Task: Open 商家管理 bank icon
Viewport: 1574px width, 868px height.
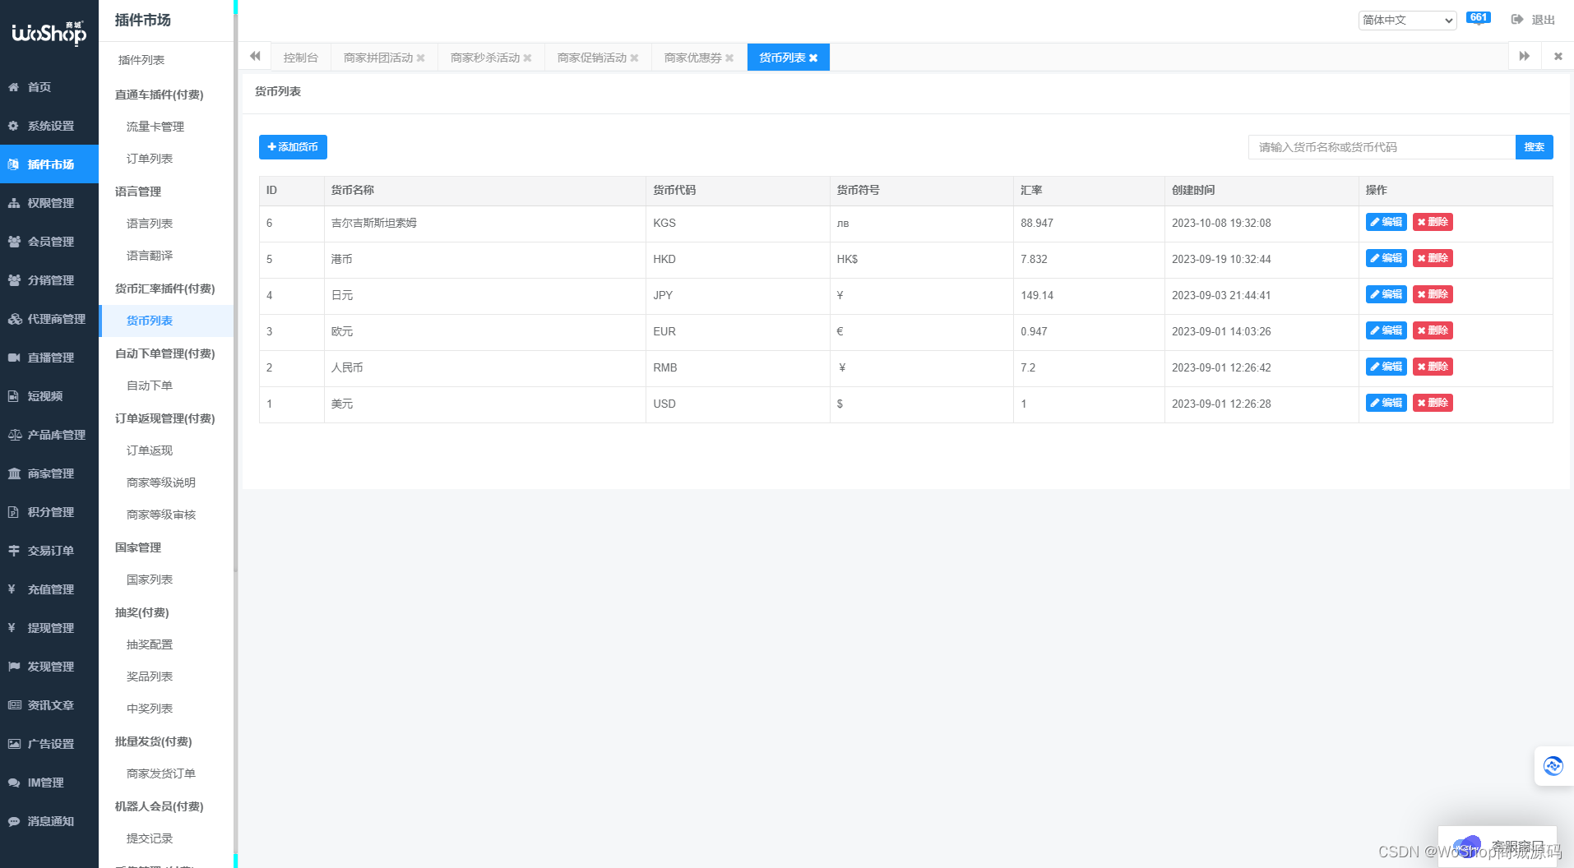Action: [x=14, y=473]
